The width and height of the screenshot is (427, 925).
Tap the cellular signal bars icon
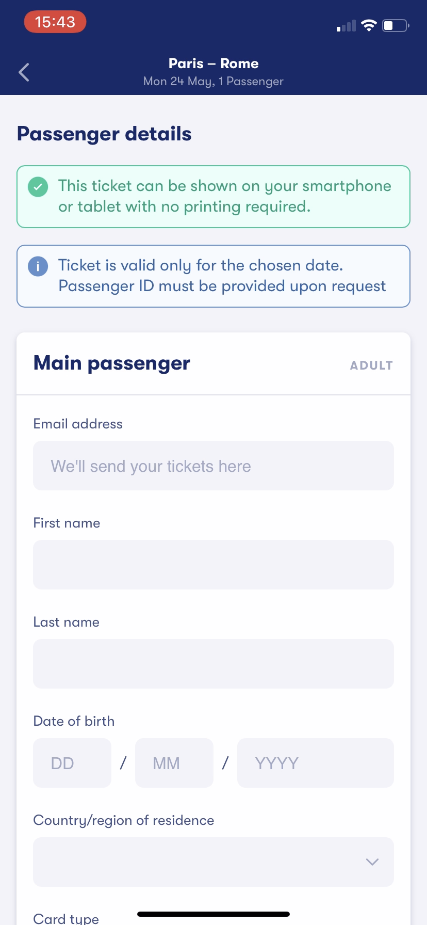[346, 26]
